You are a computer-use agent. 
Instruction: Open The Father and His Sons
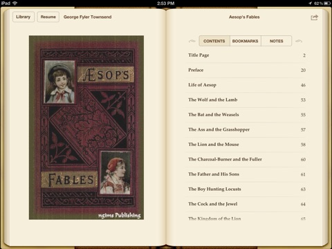(x=246, y=174)
